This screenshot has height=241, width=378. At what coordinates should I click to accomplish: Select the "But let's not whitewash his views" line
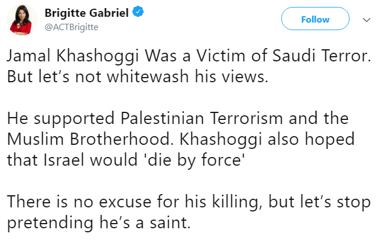pyautogui.click(x=138, y=78)
